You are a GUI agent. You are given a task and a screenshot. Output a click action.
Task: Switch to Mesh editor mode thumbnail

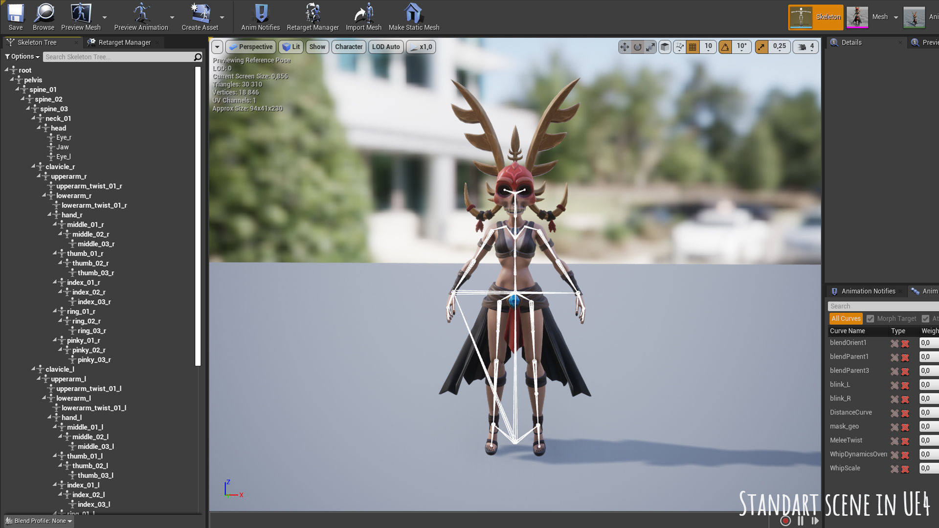(x=857, y=17)
